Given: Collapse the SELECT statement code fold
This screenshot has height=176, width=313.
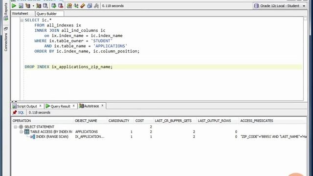Looking at the screenshot, I should coord(22,20).
